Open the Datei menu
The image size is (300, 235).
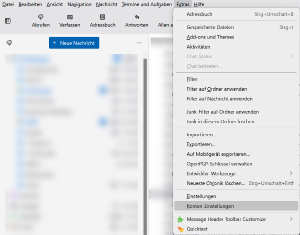coord(8,5)
